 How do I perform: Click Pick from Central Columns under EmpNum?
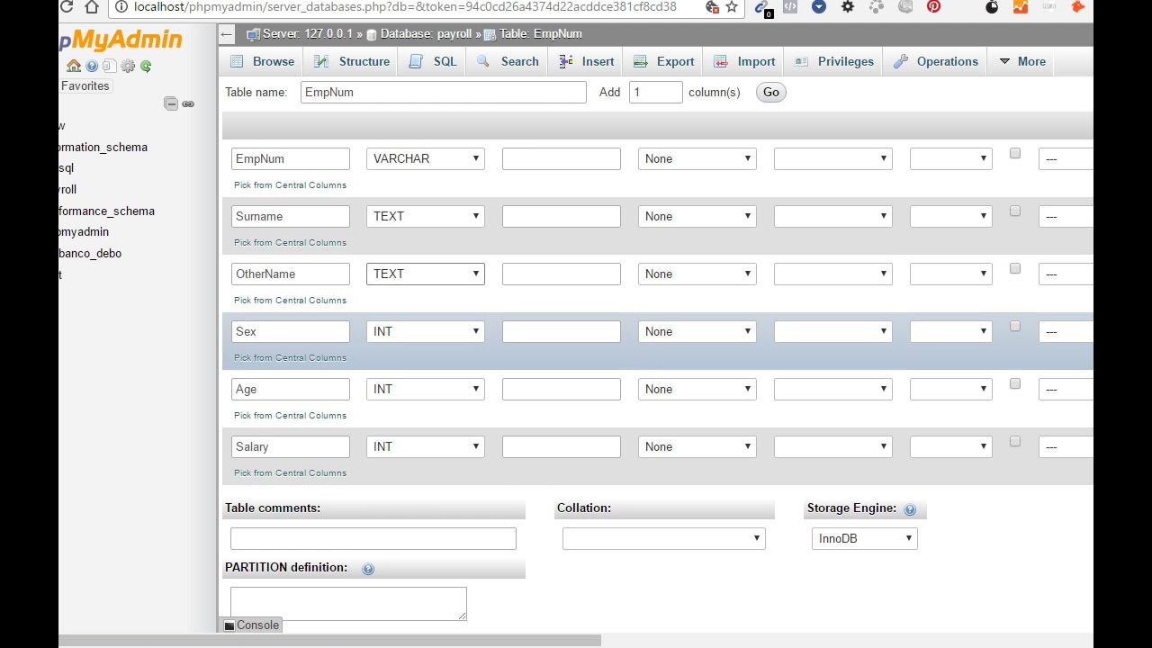click(290, 184)
